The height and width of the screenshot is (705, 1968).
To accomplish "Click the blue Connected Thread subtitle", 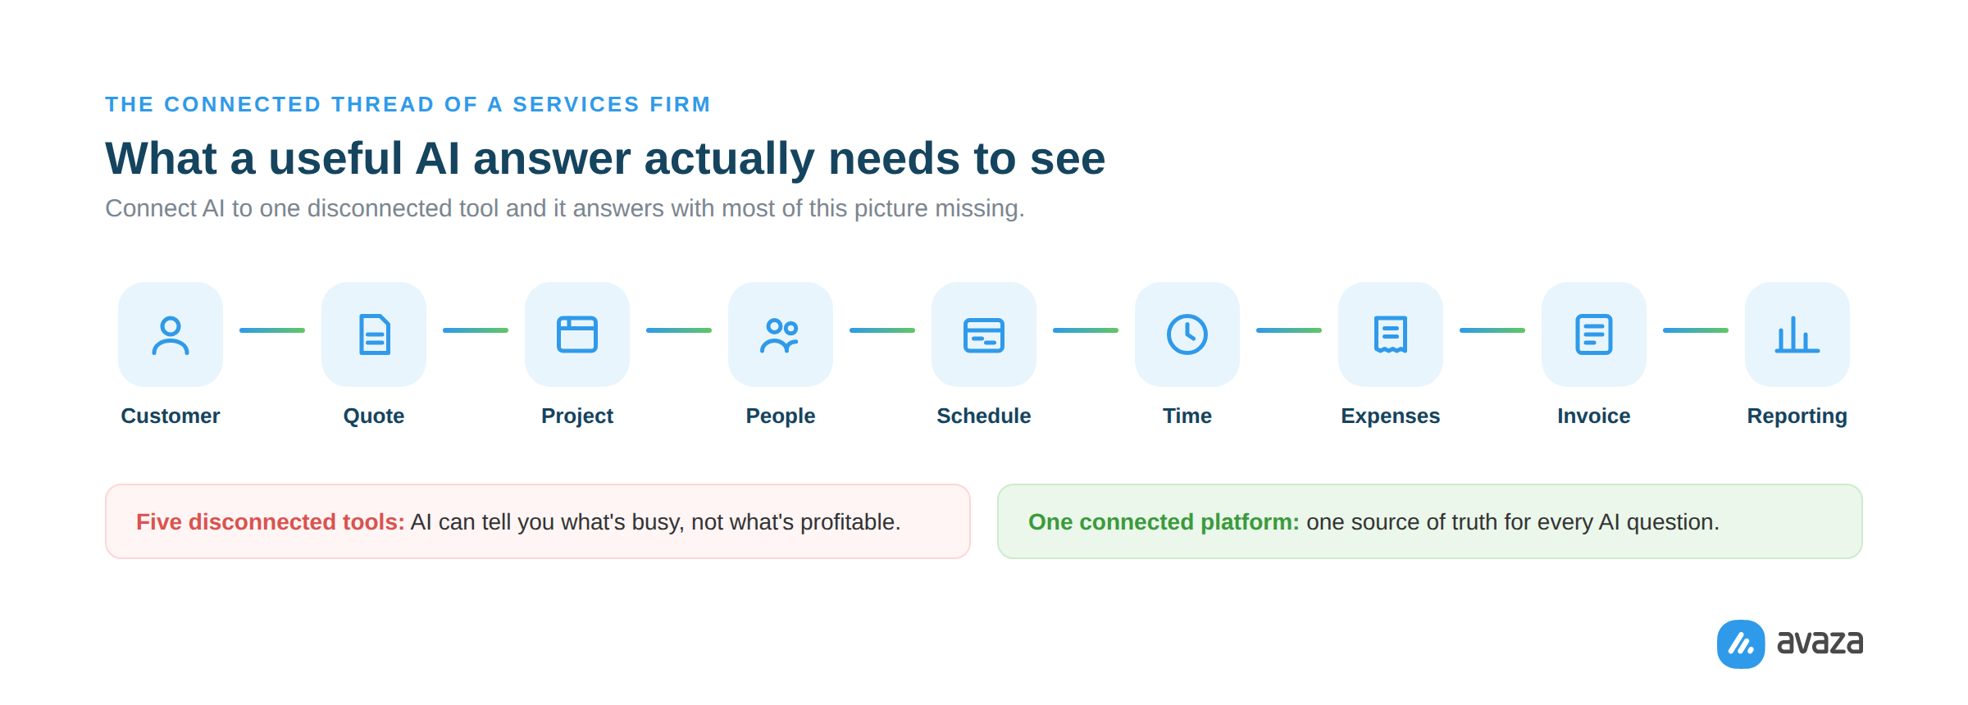I will pyautogui.click(x=408, y=104).
